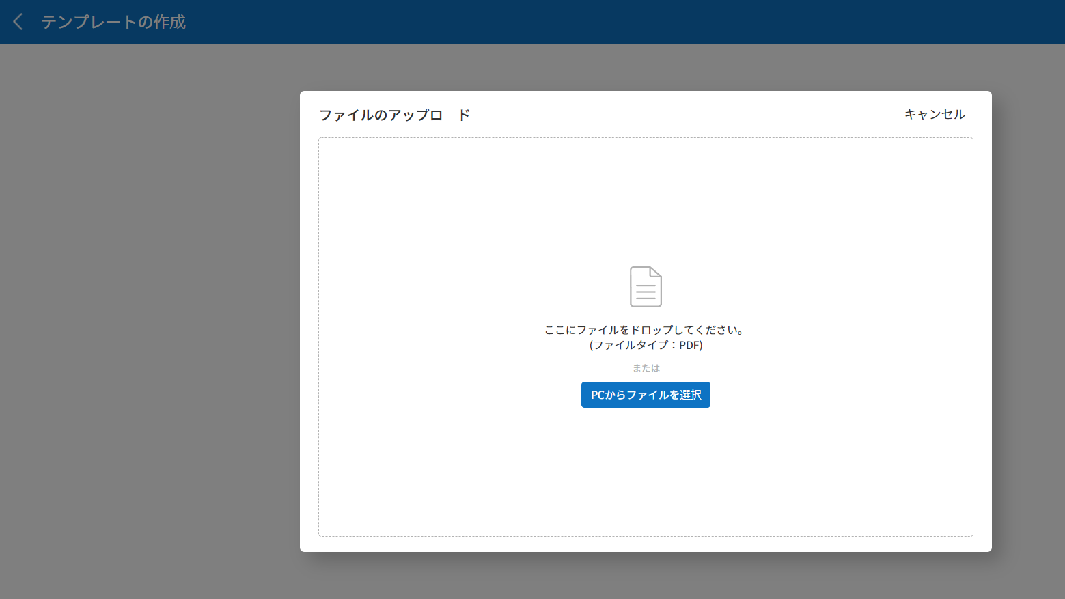Click the back arrow in the header
Screen dimensions: 1065x599
coord(18,22)
